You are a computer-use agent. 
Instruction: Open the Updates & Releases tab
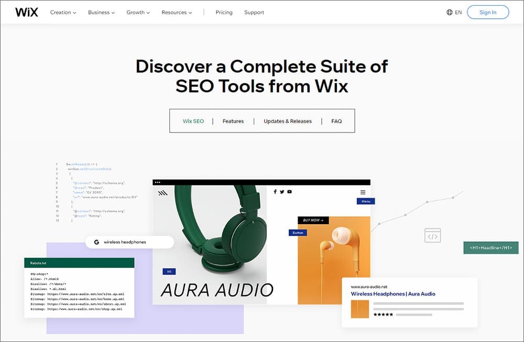coord(288,121)
